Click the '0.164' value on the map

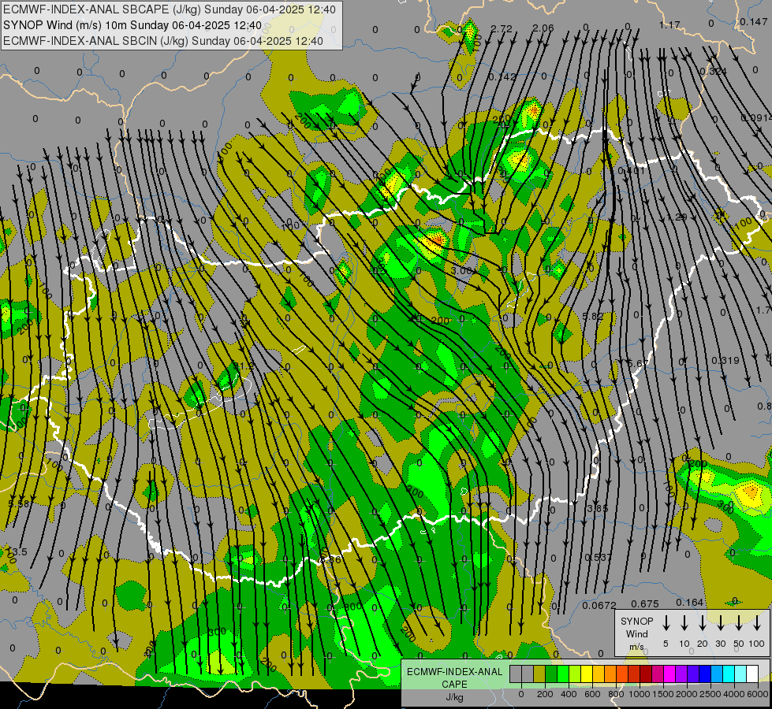pos(690,602)
